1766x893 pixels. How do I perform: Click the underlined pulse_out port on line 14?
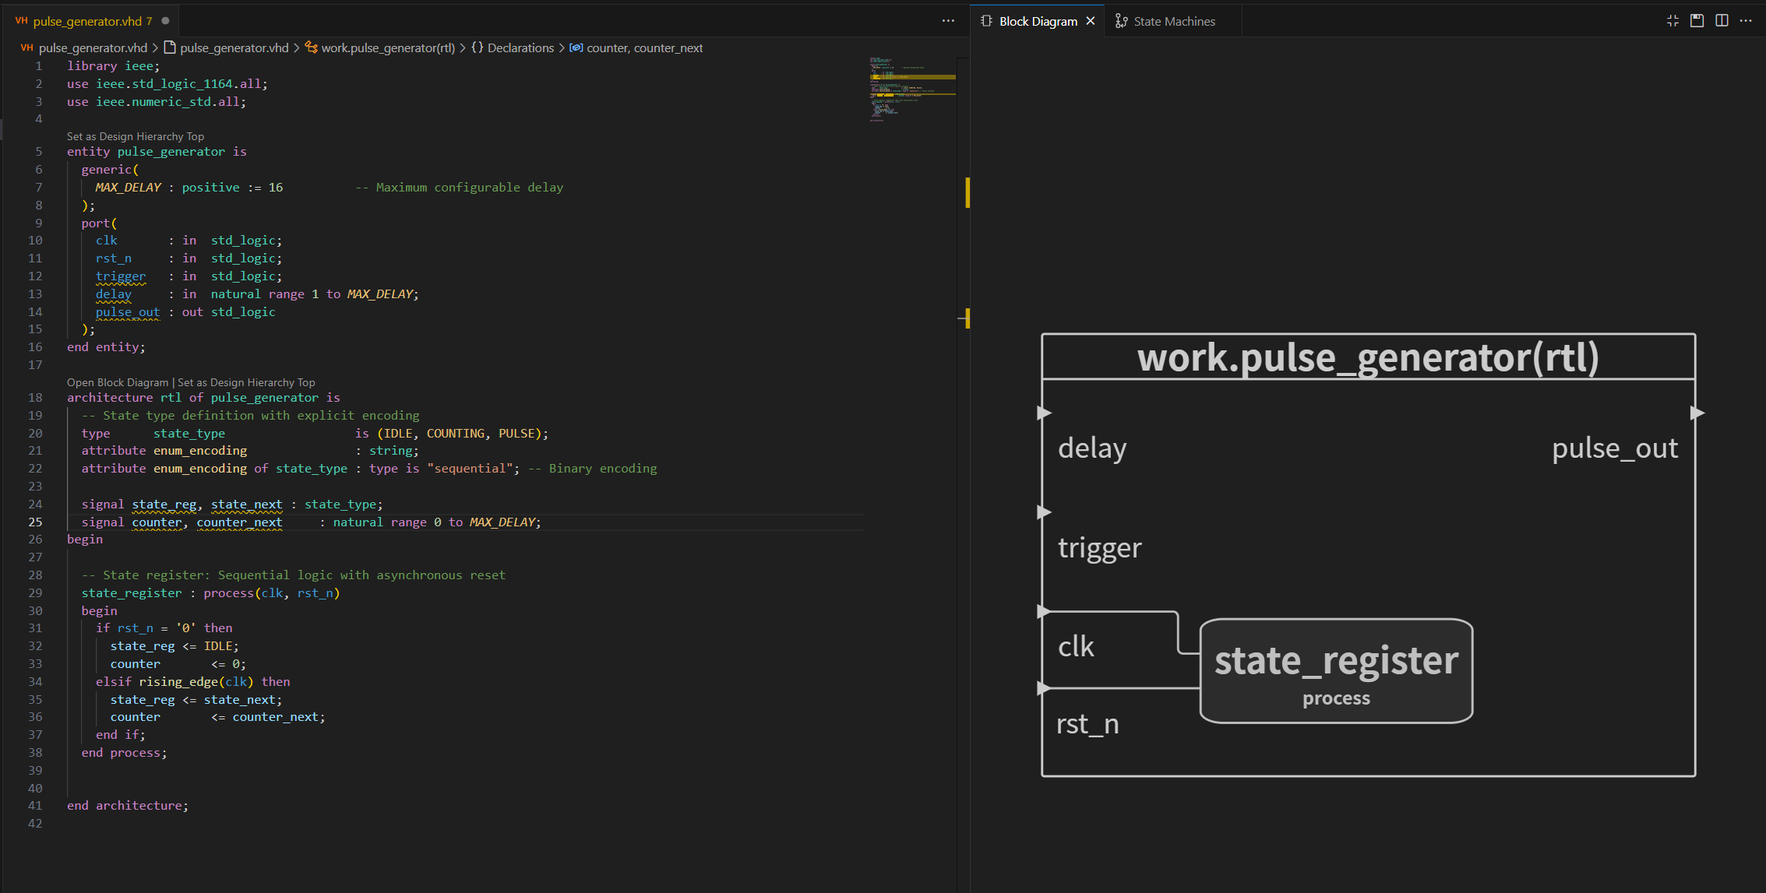click(x=128, y=311)
